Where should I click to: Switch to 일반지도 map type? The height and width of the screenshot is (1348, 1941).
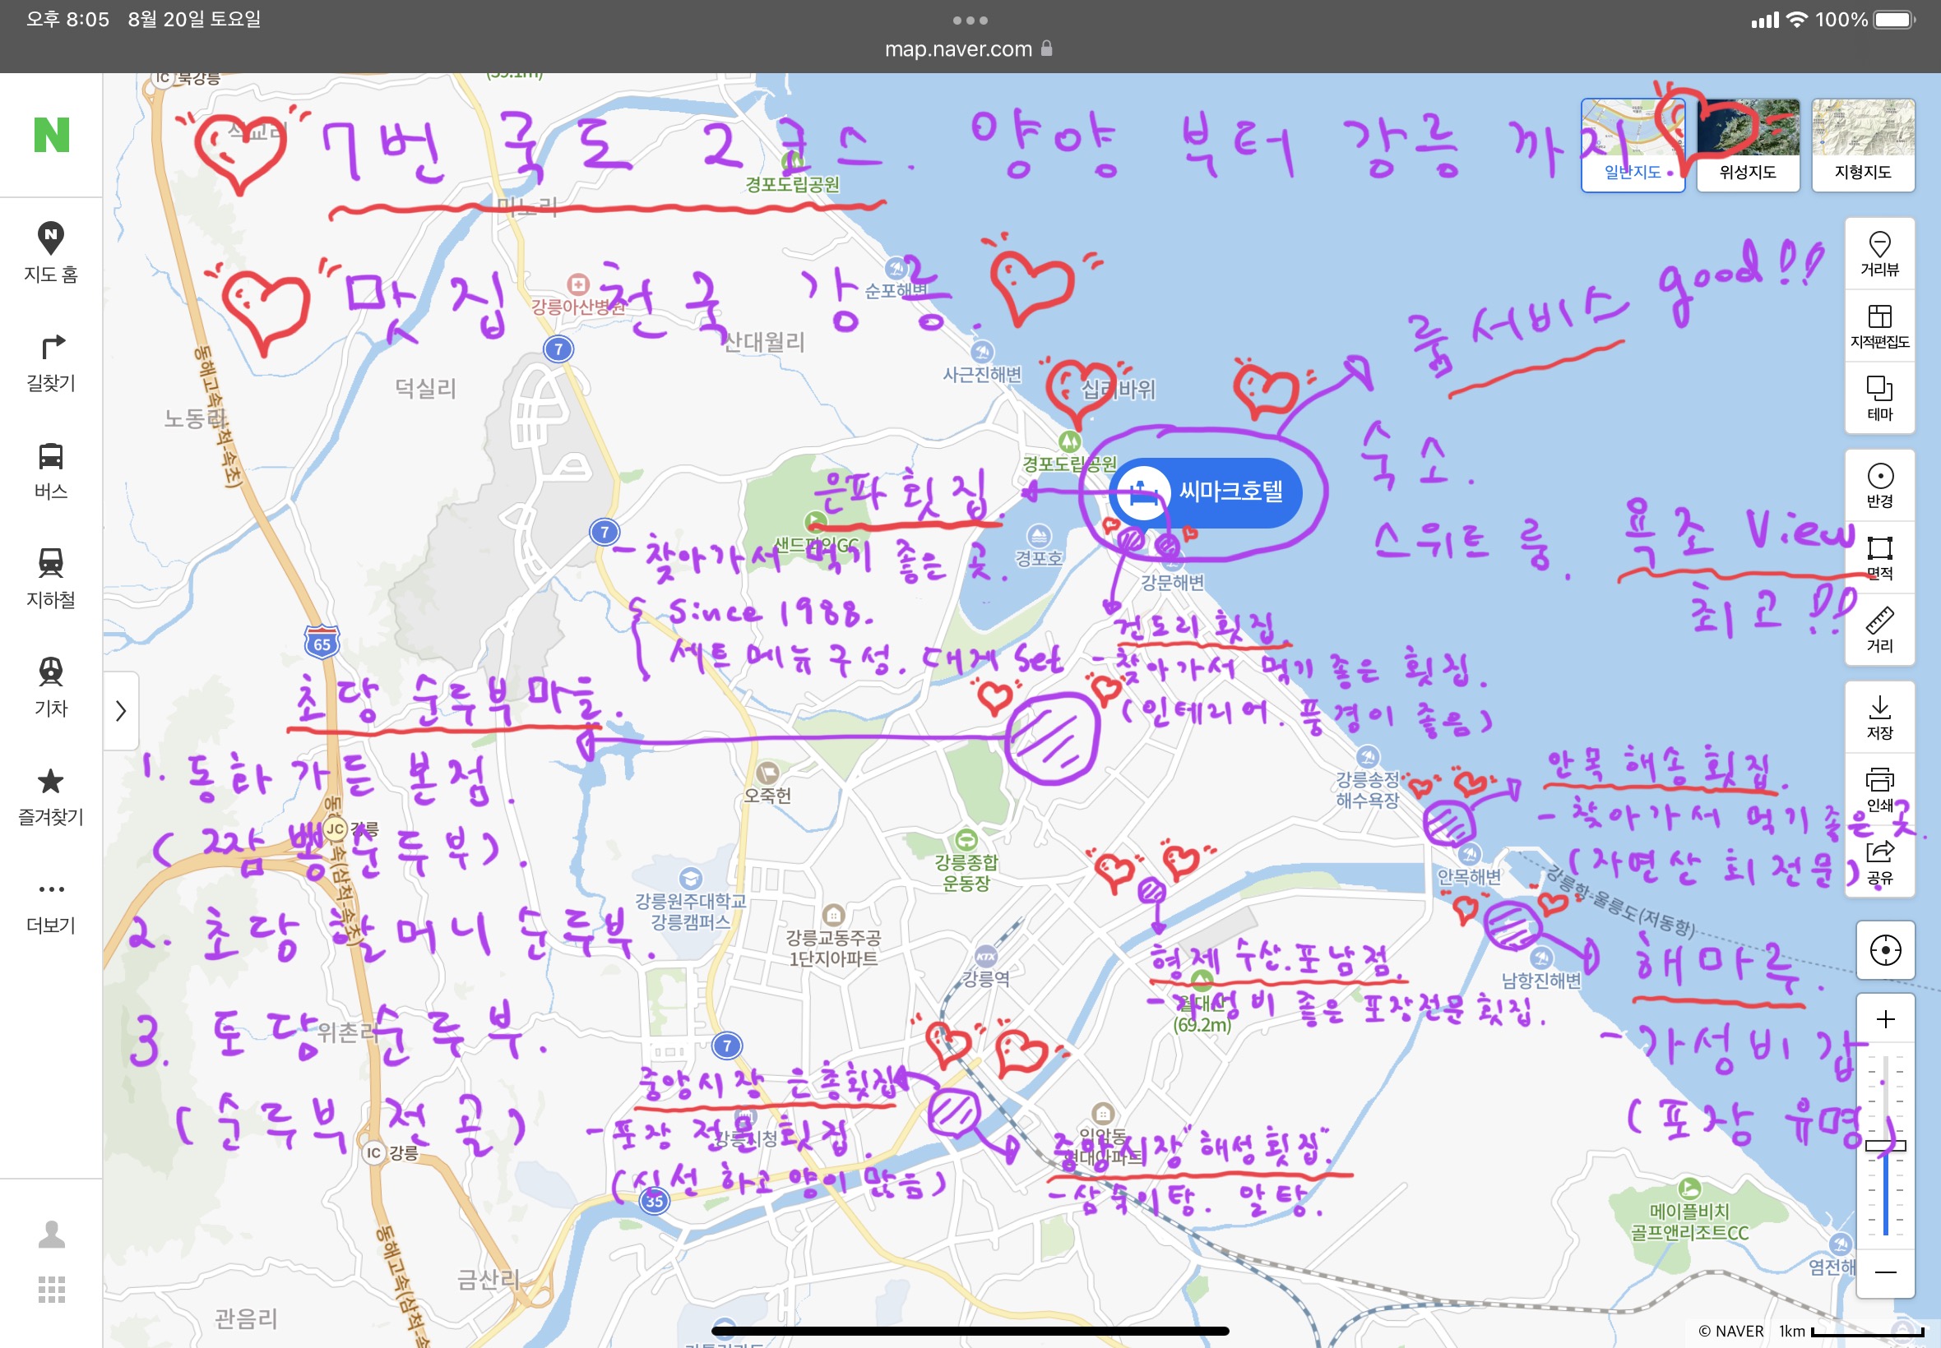(1632, 145)
